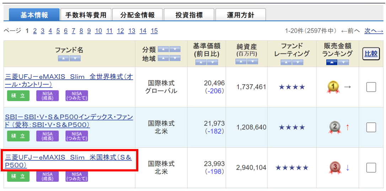Click 積立 badge for 米国株式(S&P500) fund
This screenshot has width=386, height=191.
[18, 176]
